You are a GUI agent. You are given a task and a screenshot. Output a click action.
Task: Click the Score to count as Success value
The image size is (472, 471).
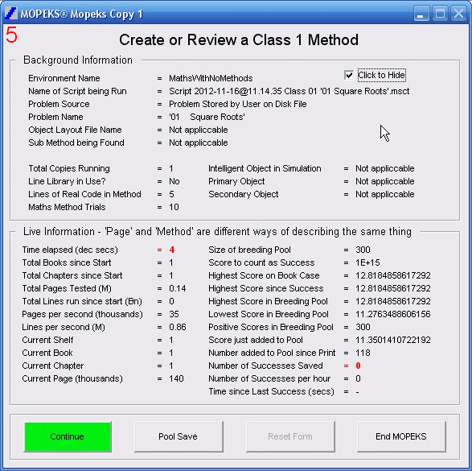coord(367,262)
